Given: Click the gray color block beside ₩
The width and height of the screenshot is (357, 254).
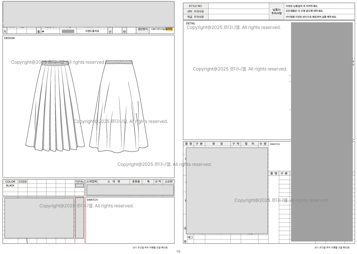Looking at the screenshot, I should click(x=68, y=31).
